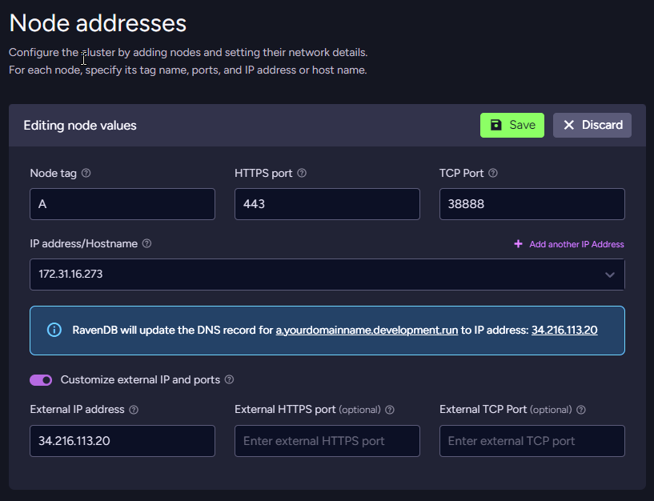Click the External HTTPS port input
Viewport: 654px width, 501px height.
327,441
